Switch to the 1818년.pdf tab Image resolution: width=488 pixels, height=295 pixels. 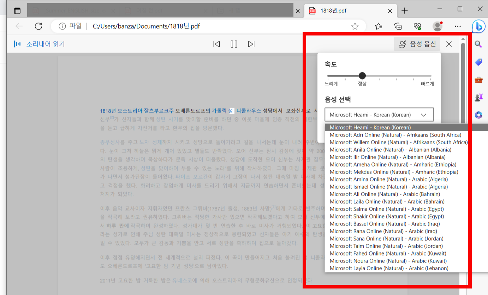(350, 11)
